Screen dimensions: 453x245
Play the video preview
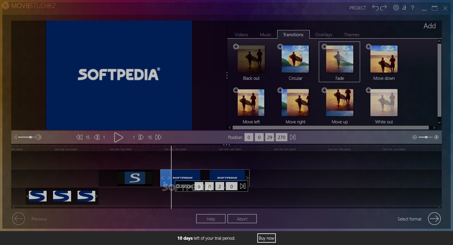point(118,137)
